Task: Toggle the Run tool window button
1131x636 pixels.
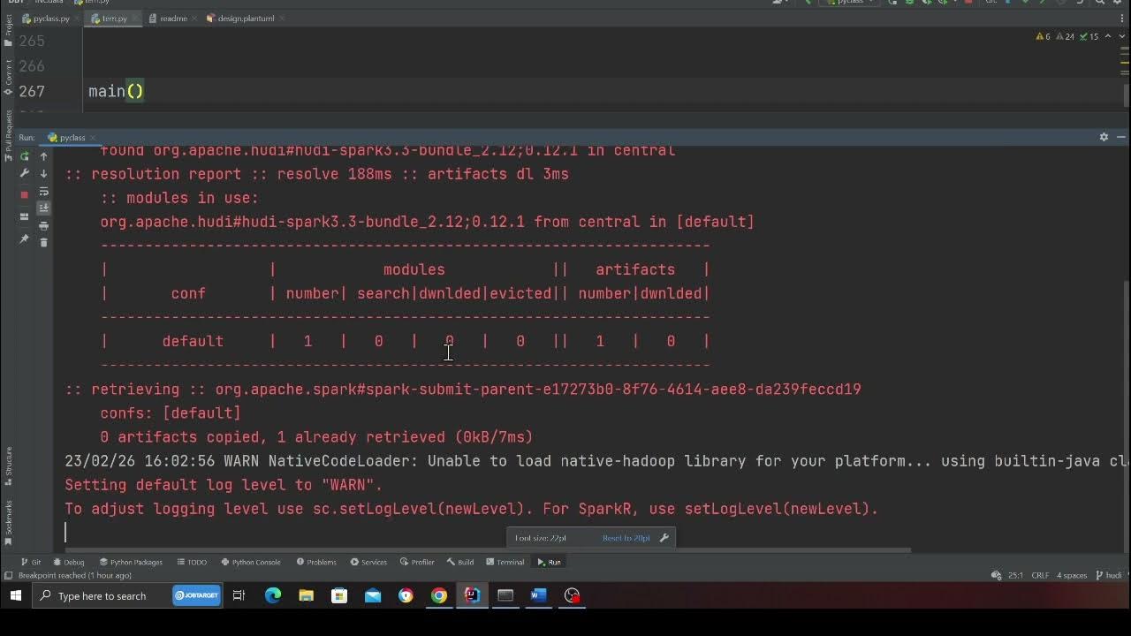Action: 549,562
